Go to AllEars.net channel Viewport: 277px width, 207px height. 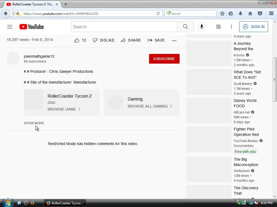(x=242, y=112)
